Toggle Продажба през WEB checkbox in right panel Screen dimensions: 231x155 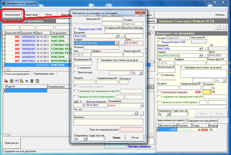[x=159, y=42]
